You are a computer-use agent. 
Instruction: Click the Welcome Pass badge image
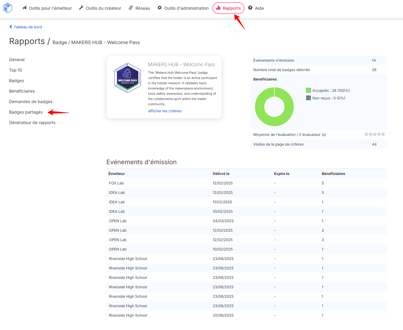coord(128,78)
